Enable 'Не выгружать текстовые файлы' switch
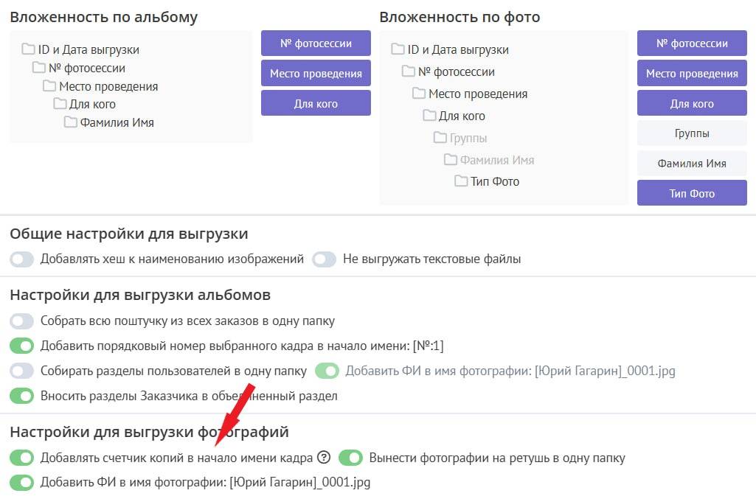Screen dimensions: 756x496 (325, 259)
